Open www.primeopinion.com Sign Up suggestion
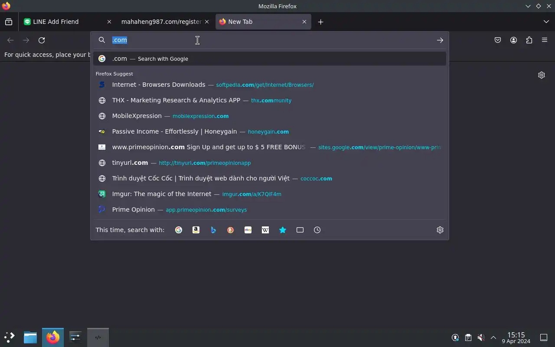The height and width of the screenshot is (347, 555). click(270, 147)
